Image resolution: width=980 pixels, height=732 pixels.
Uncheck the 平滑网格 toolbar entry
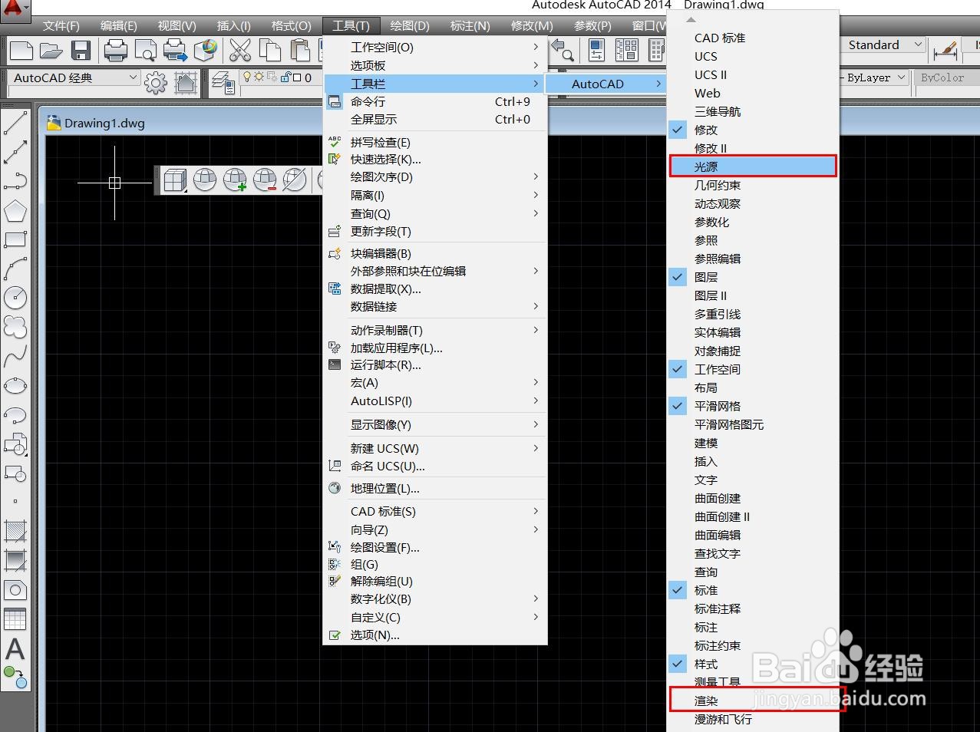click(x=753, y=406)
